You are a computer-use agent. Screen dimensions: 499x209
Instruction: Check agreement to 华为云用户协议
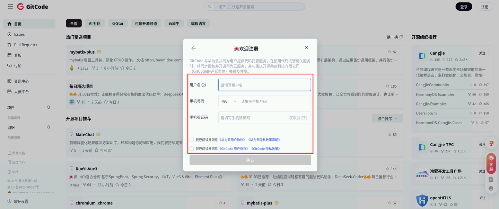pos(191,139)
